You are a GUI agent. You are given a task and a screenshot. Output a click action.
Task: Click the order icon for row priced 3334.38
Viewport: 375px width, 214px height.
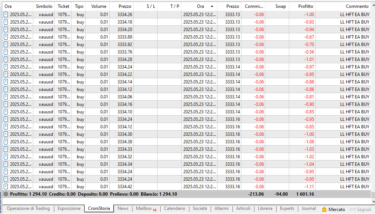[x=6, y=142]
